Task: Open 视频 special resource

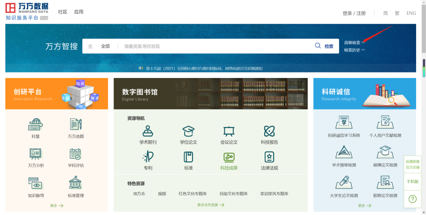Action: (x=162, y=194)
